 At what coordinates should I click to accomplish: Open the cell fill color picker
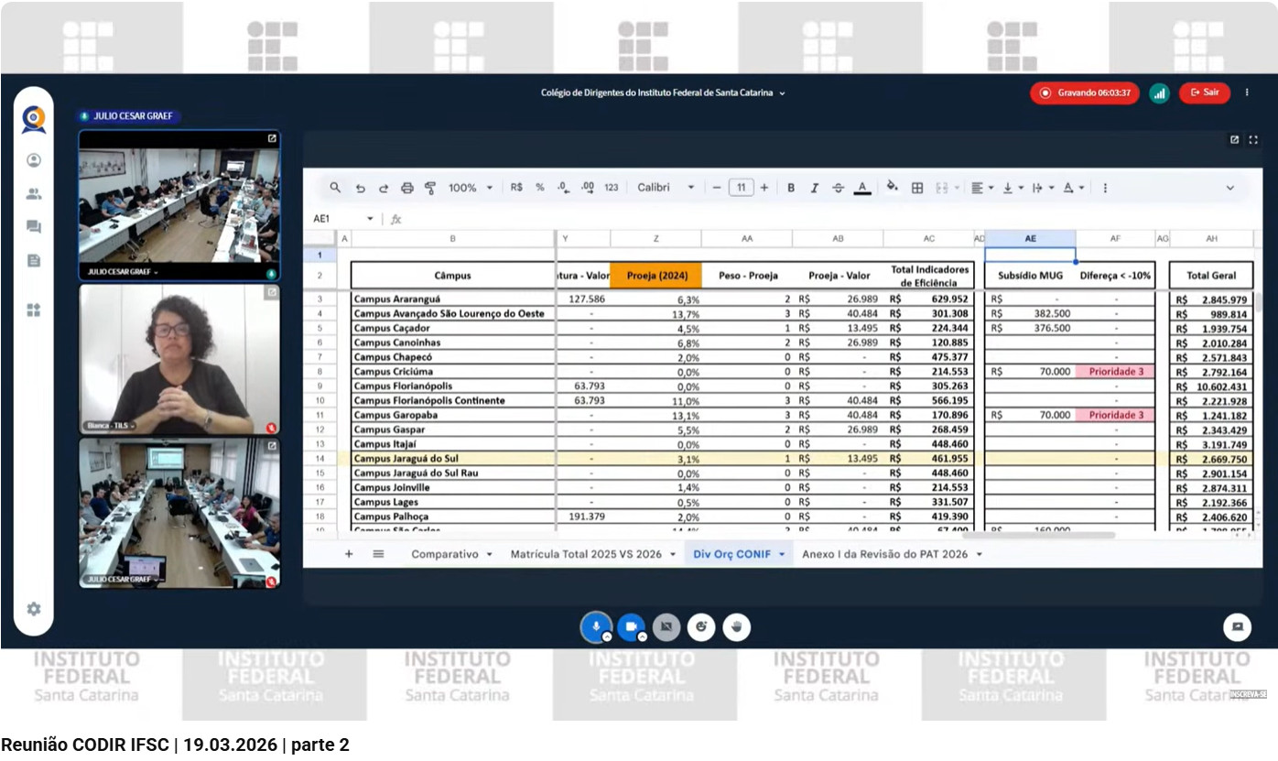[x=892, y=188]
